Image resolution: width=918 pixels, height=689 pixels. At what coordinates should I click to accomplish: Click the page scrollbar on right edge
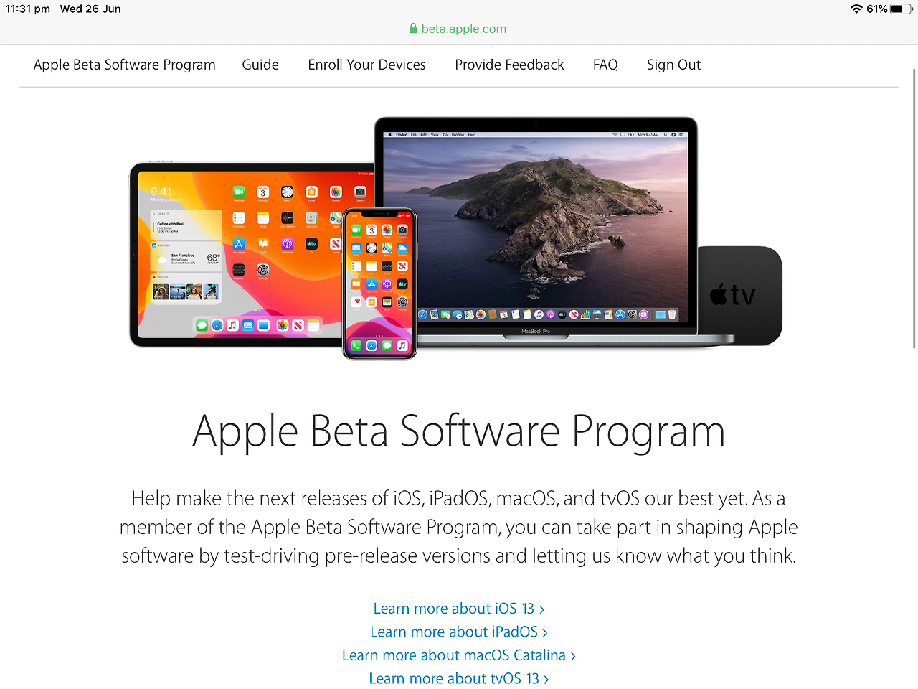pos(914,208)
